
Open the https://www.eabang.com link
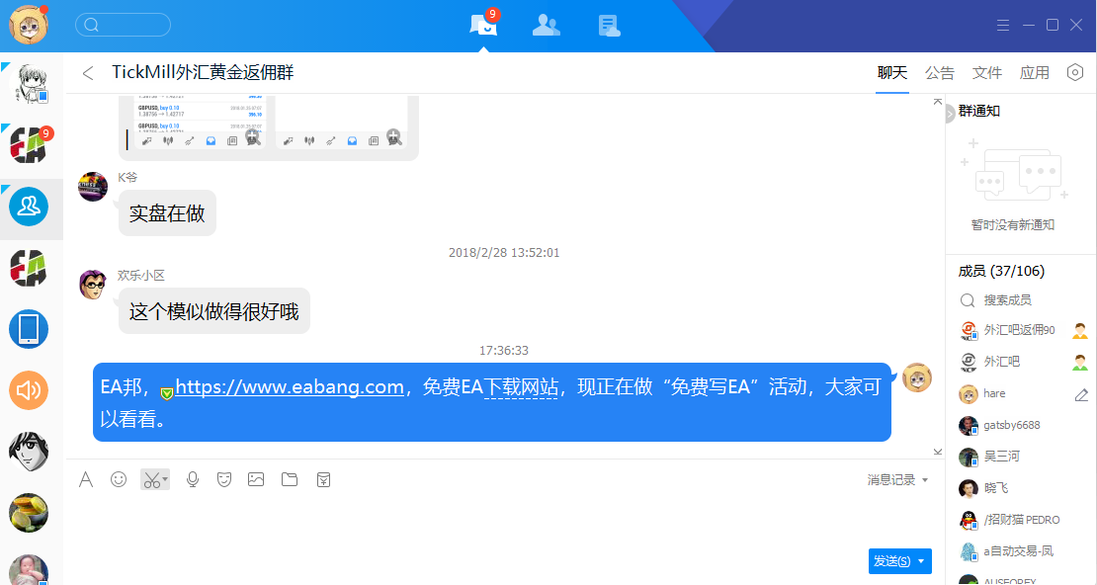[x=289, y=387]
